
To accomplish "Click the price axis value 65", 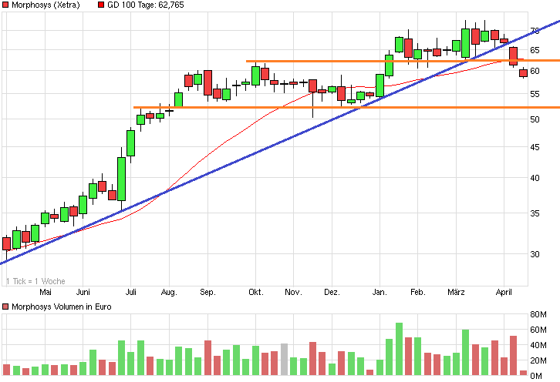I will [535, 50].
